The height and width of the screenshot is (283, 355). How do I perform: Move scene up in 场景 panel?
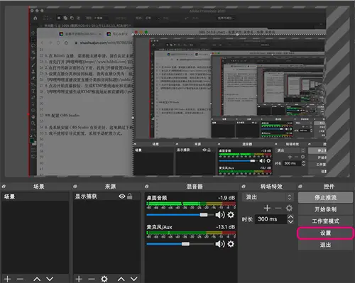pyautogui.click(x=37, y=279)
